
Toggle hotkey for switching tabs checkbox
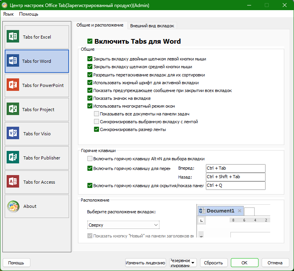point(90,168)
